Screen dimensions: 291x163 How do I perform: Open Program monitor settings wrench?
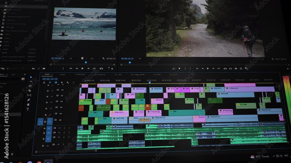(272, 59)
